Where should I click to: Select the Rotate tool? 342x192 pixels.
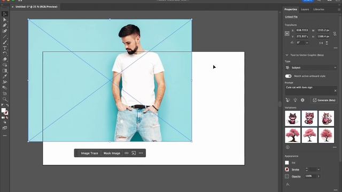click(5, 53)
